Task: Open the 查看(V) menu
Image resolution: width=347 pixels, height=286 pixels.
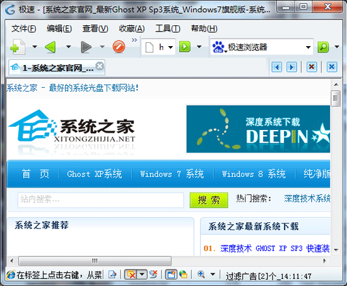Action: point(95,28)
